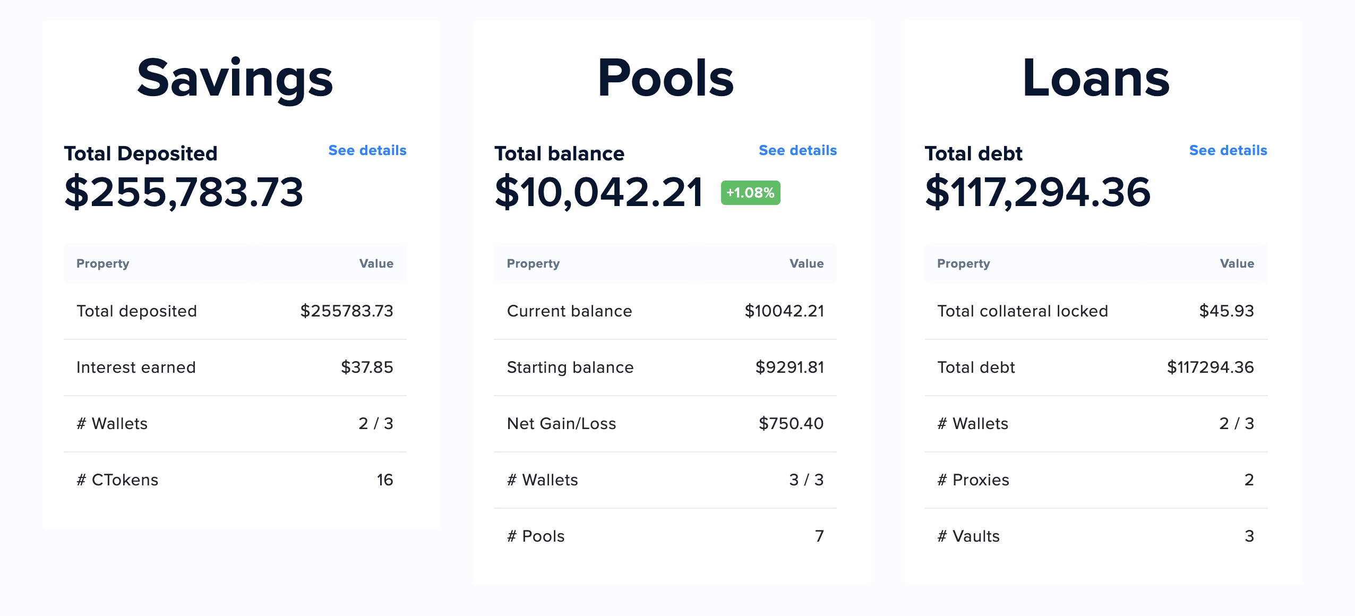
Task: Click the # Proxies row in Loans
Action: [x=1096, y=480]
